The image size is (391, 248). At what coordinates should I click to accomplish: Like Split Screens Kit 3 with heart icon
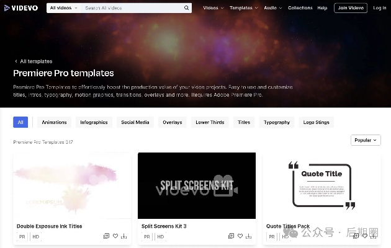(x=240, y=236)
